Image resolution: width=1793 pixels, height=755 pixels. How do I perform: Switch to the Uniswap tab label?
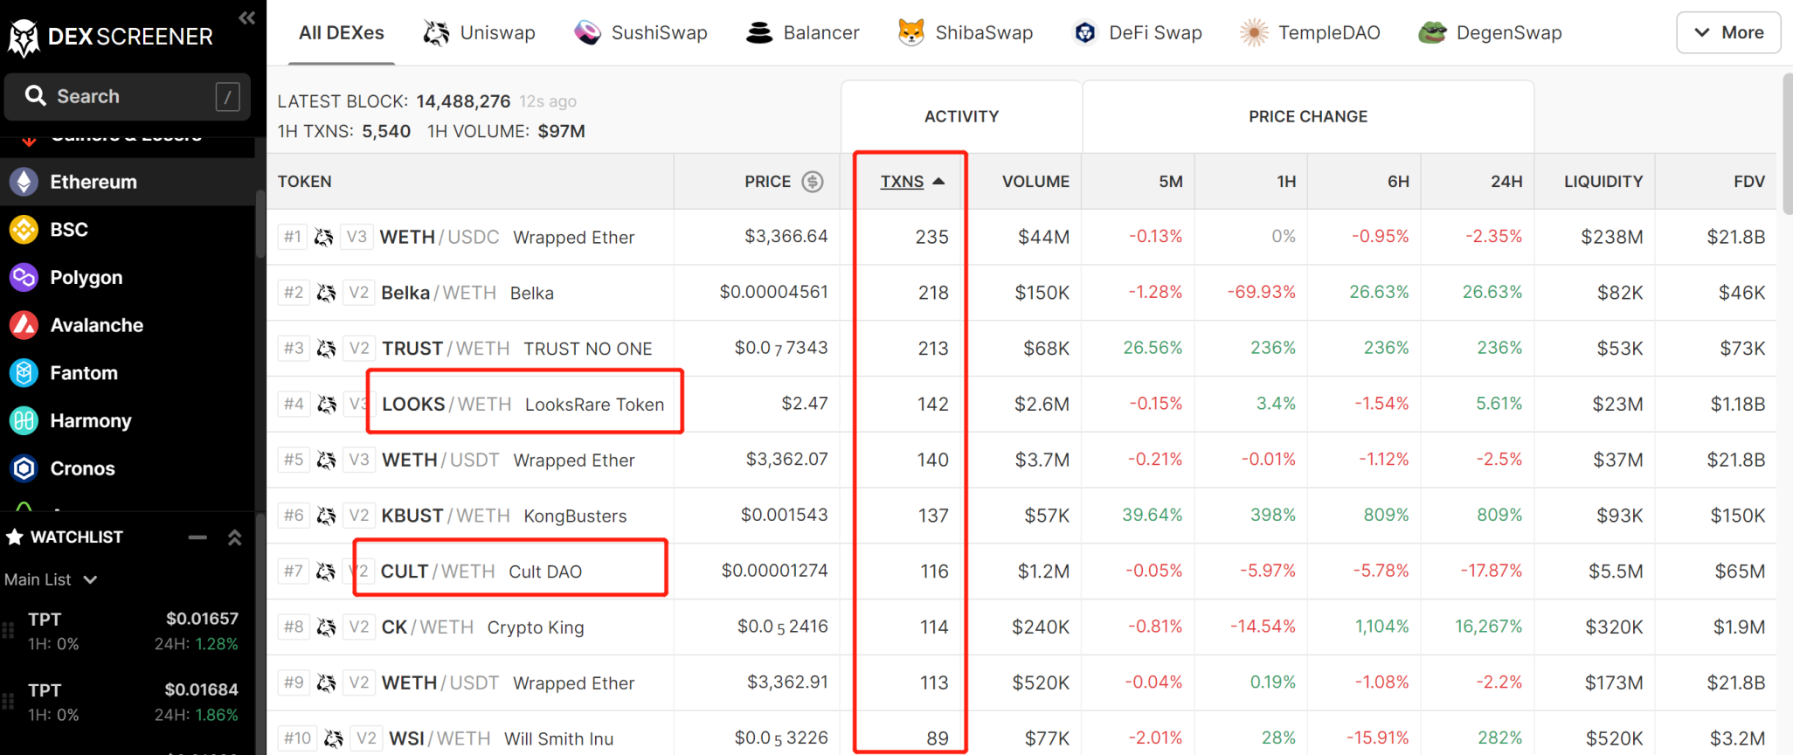[x=497, y=33]
